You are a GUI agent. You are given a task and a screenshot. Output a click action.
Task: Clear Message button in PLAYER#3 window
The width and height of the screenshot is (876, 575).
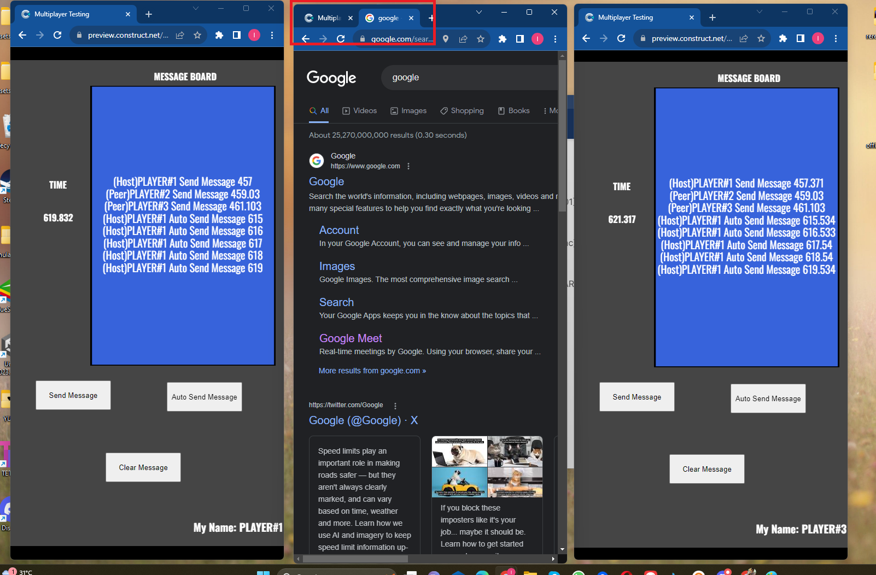(x=707, y=469)
